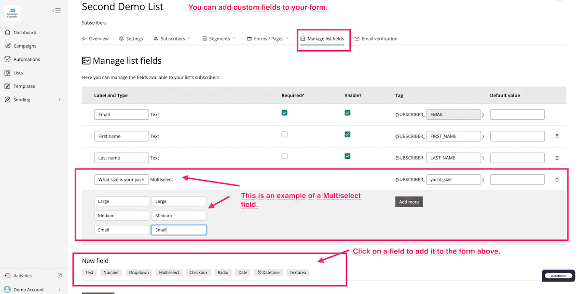
Task: Collapse the sidebar using the menu icon
Action: coord(56,10)
